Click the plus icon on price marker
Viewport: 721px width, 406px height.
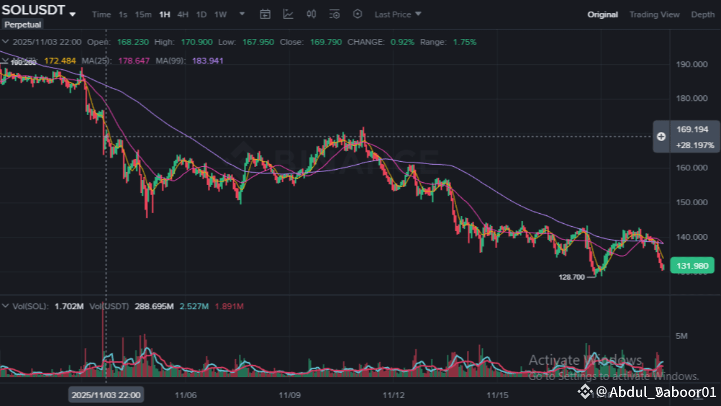(661, 136)
